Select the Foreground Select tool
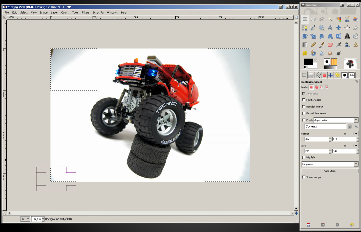361x232 pixels. point(356,19)
